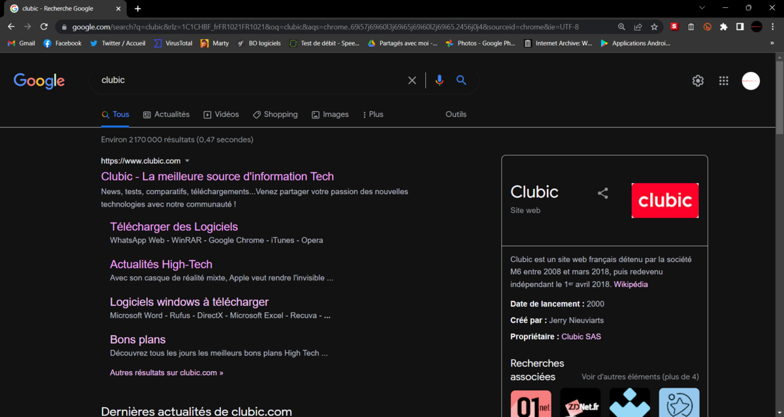The height and width of the screenshot is (417, 784).
Task: Open Bons plans sitelink
Action: point(137,340)
